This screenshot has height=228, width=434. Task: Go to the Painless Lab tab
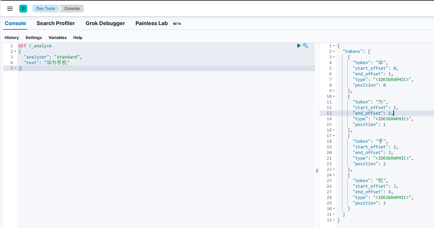pos(152,23)
